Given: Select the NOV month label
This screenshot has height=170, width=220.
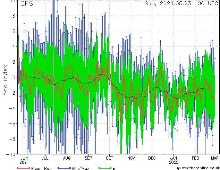Looking at the screenshot, I should point(131,158).
